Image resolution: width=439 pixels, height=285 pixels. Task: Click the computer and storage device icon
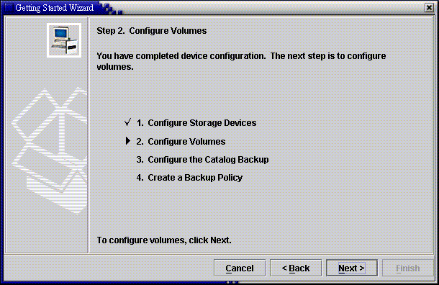coord(64,40)
